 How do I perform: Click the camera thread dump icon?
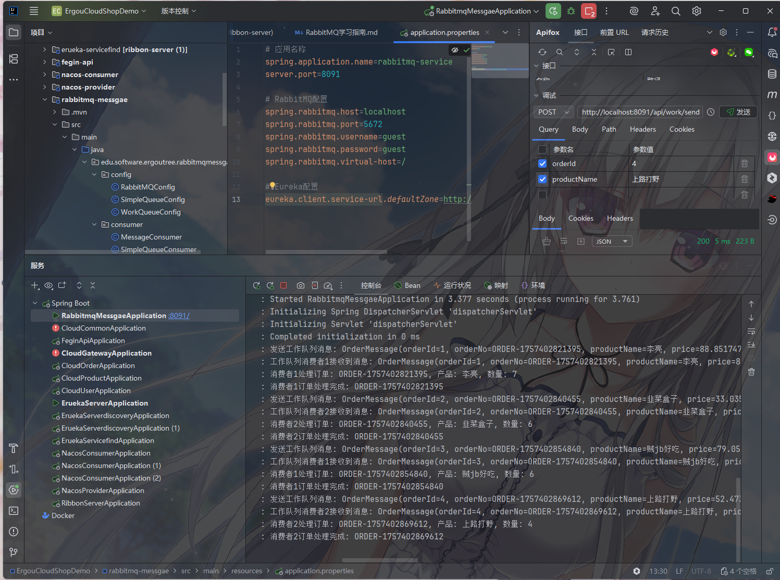(301, 285)
